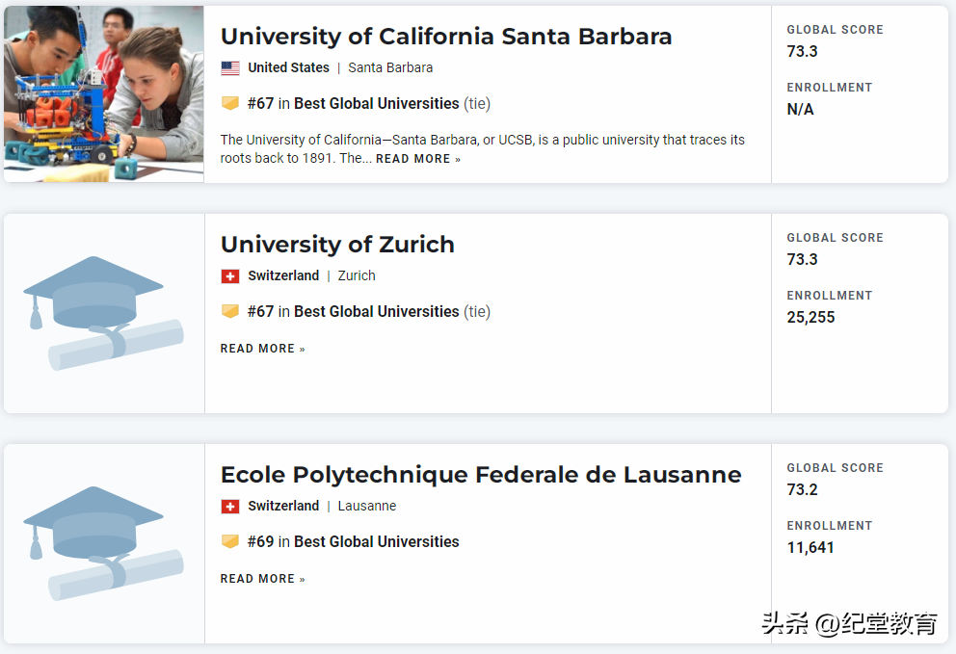This screenshot has height=654, width=956.
Task: Click Best Global Universities link for Zurich
Action: click(376, 311)
